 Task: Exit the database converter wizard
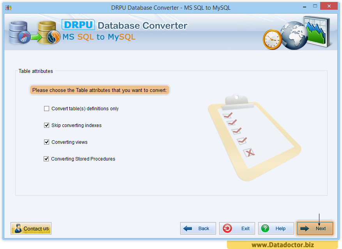coord(237,228)
